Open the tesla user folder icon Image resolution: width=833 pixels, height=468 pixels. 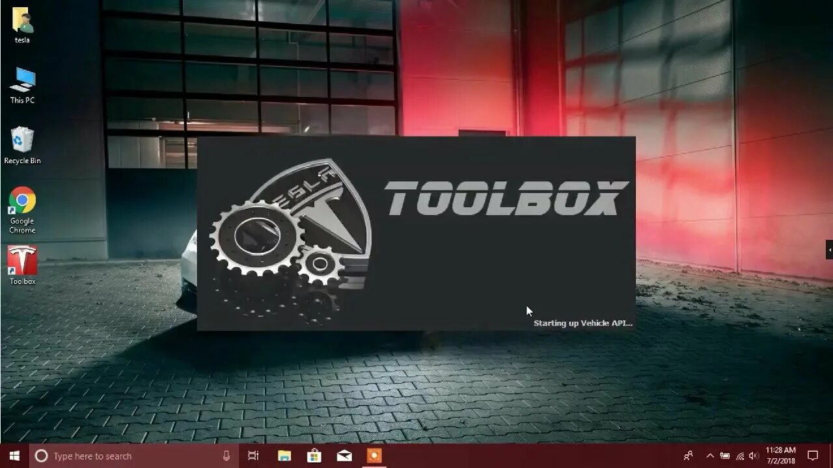(x=22, y=25)
